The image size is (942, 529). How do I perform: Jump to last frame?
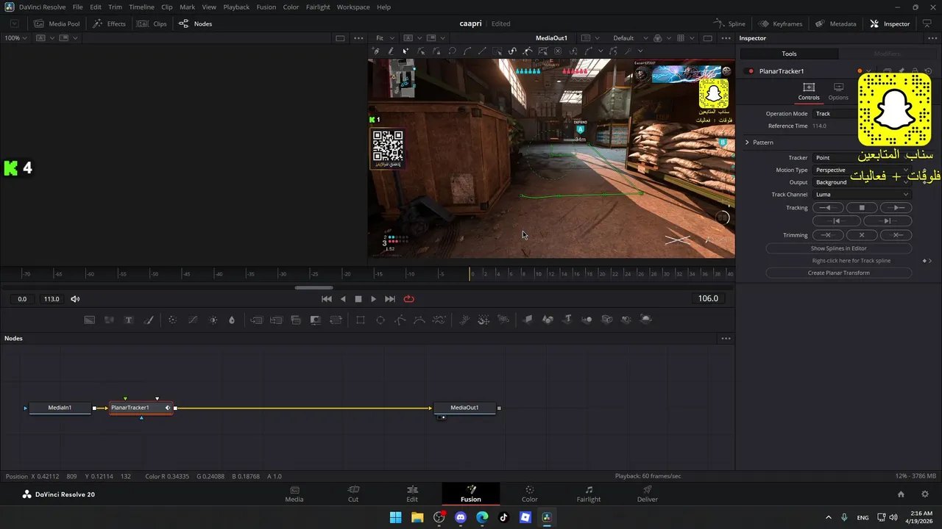[390, 299]
